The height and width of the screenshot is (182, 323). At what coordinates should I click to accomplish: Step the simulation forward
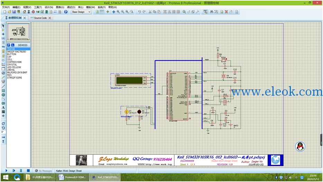pos(14,171)
